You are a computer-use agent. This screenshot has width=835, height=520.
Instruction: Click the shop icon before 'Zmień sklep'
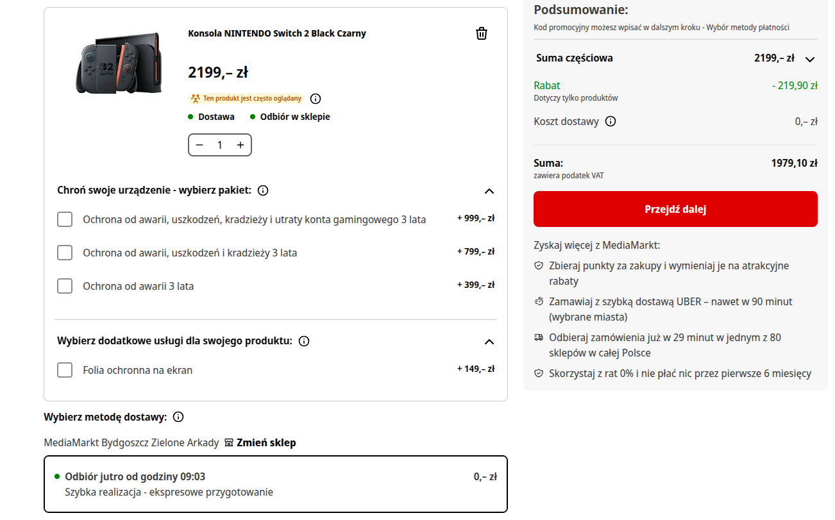229,443
